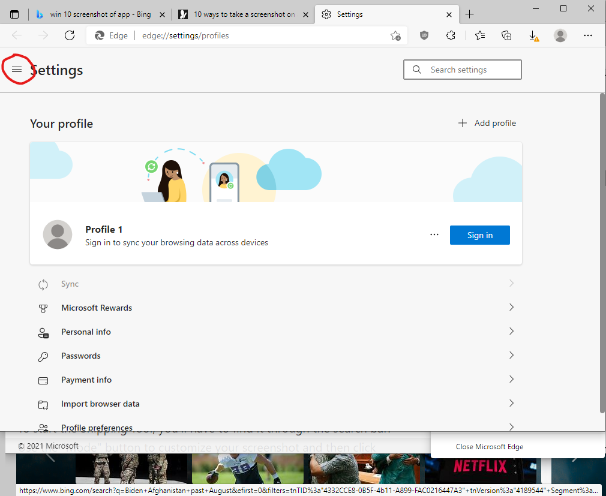Image resolution: width=606 pixels, height=496 pixels.
Task: Click the Sync arrows icon
Action: (43, 285)
